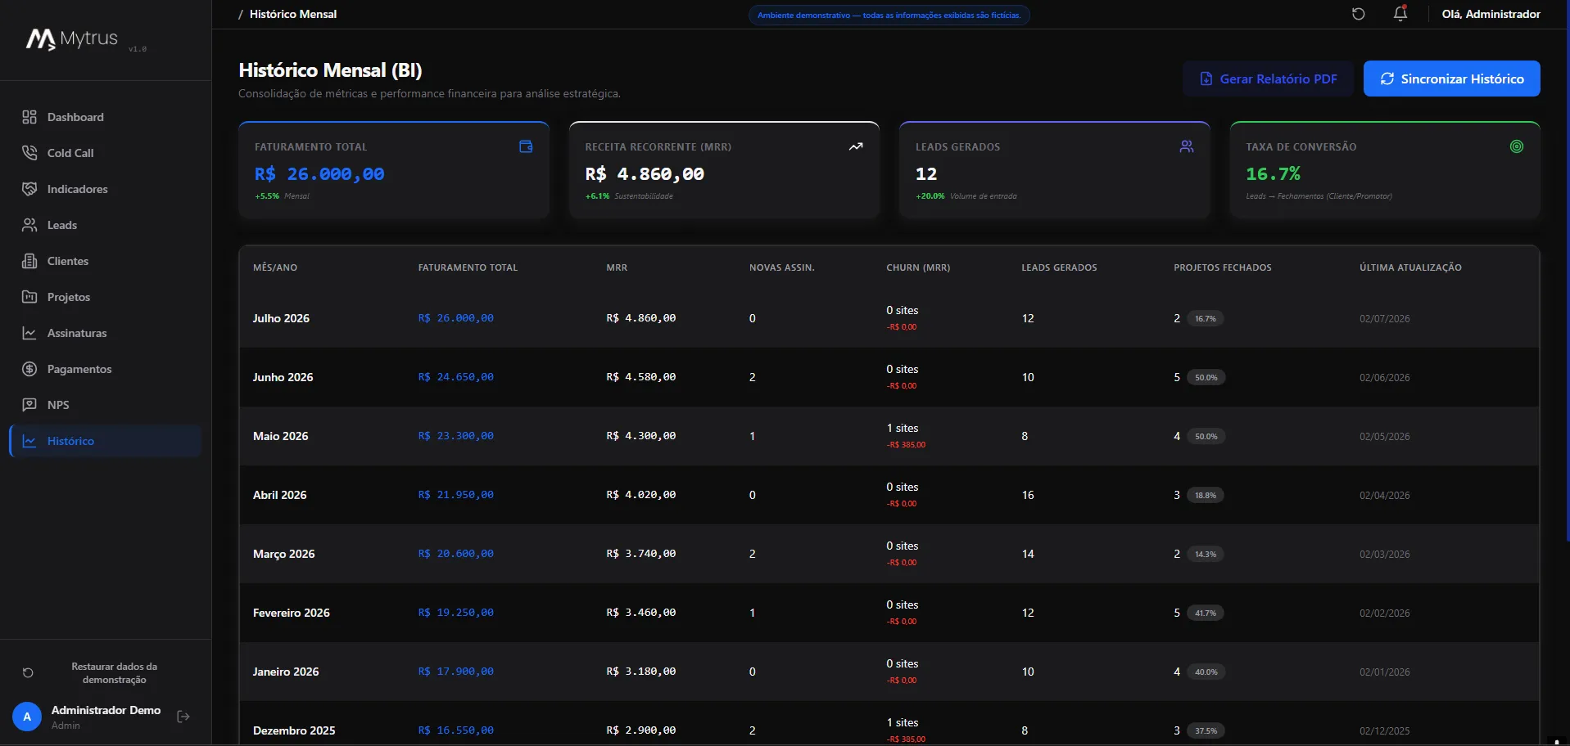Select the Abril 2026 row label
The height and width of the screenshot is (746, 1570).
point(279,495)
